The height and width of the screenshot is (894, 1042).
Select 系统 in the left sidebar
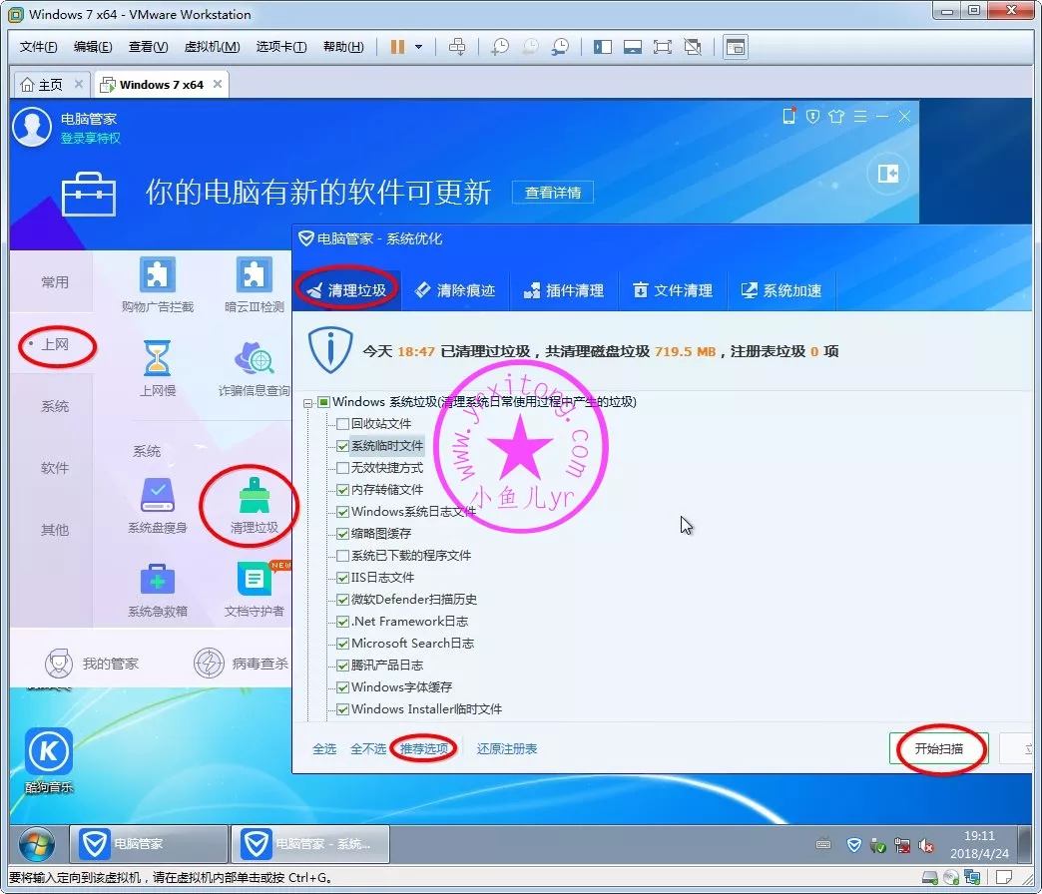pos(55,406)
